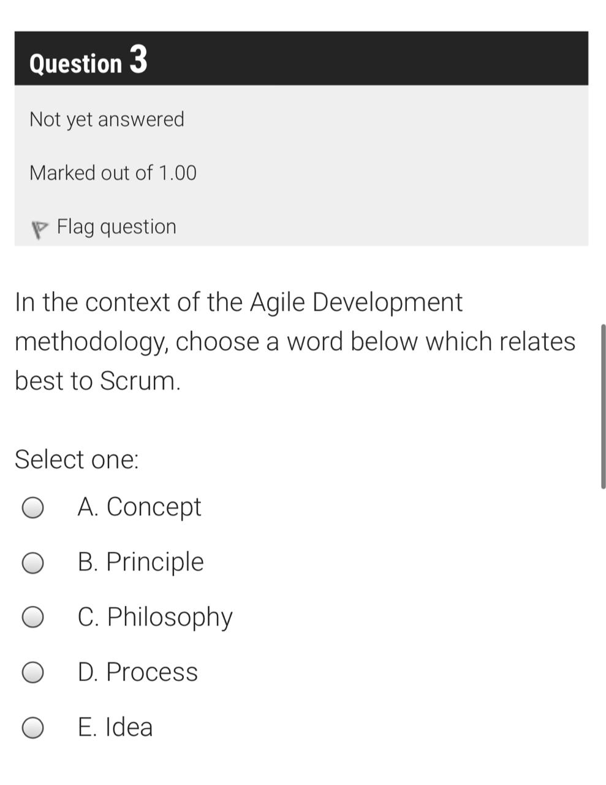This screenshot has width=606, height=785.
Task: Click the Question 3 header bar
Action: (x=303, y=59)
